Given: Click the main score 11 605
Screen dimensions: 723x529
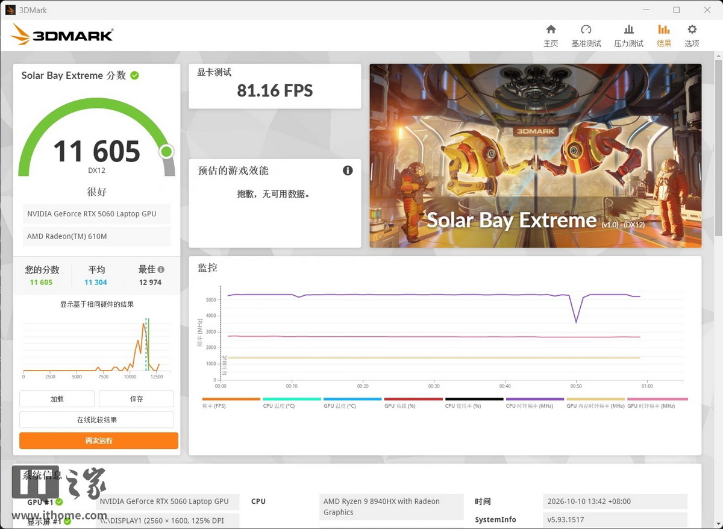Looking at the screenshot, I should pyautogui.click(x=97, y=151).
